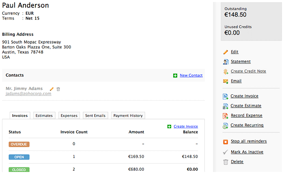
Task: Click the OVERDUE status badge
Action: point(19,144)
